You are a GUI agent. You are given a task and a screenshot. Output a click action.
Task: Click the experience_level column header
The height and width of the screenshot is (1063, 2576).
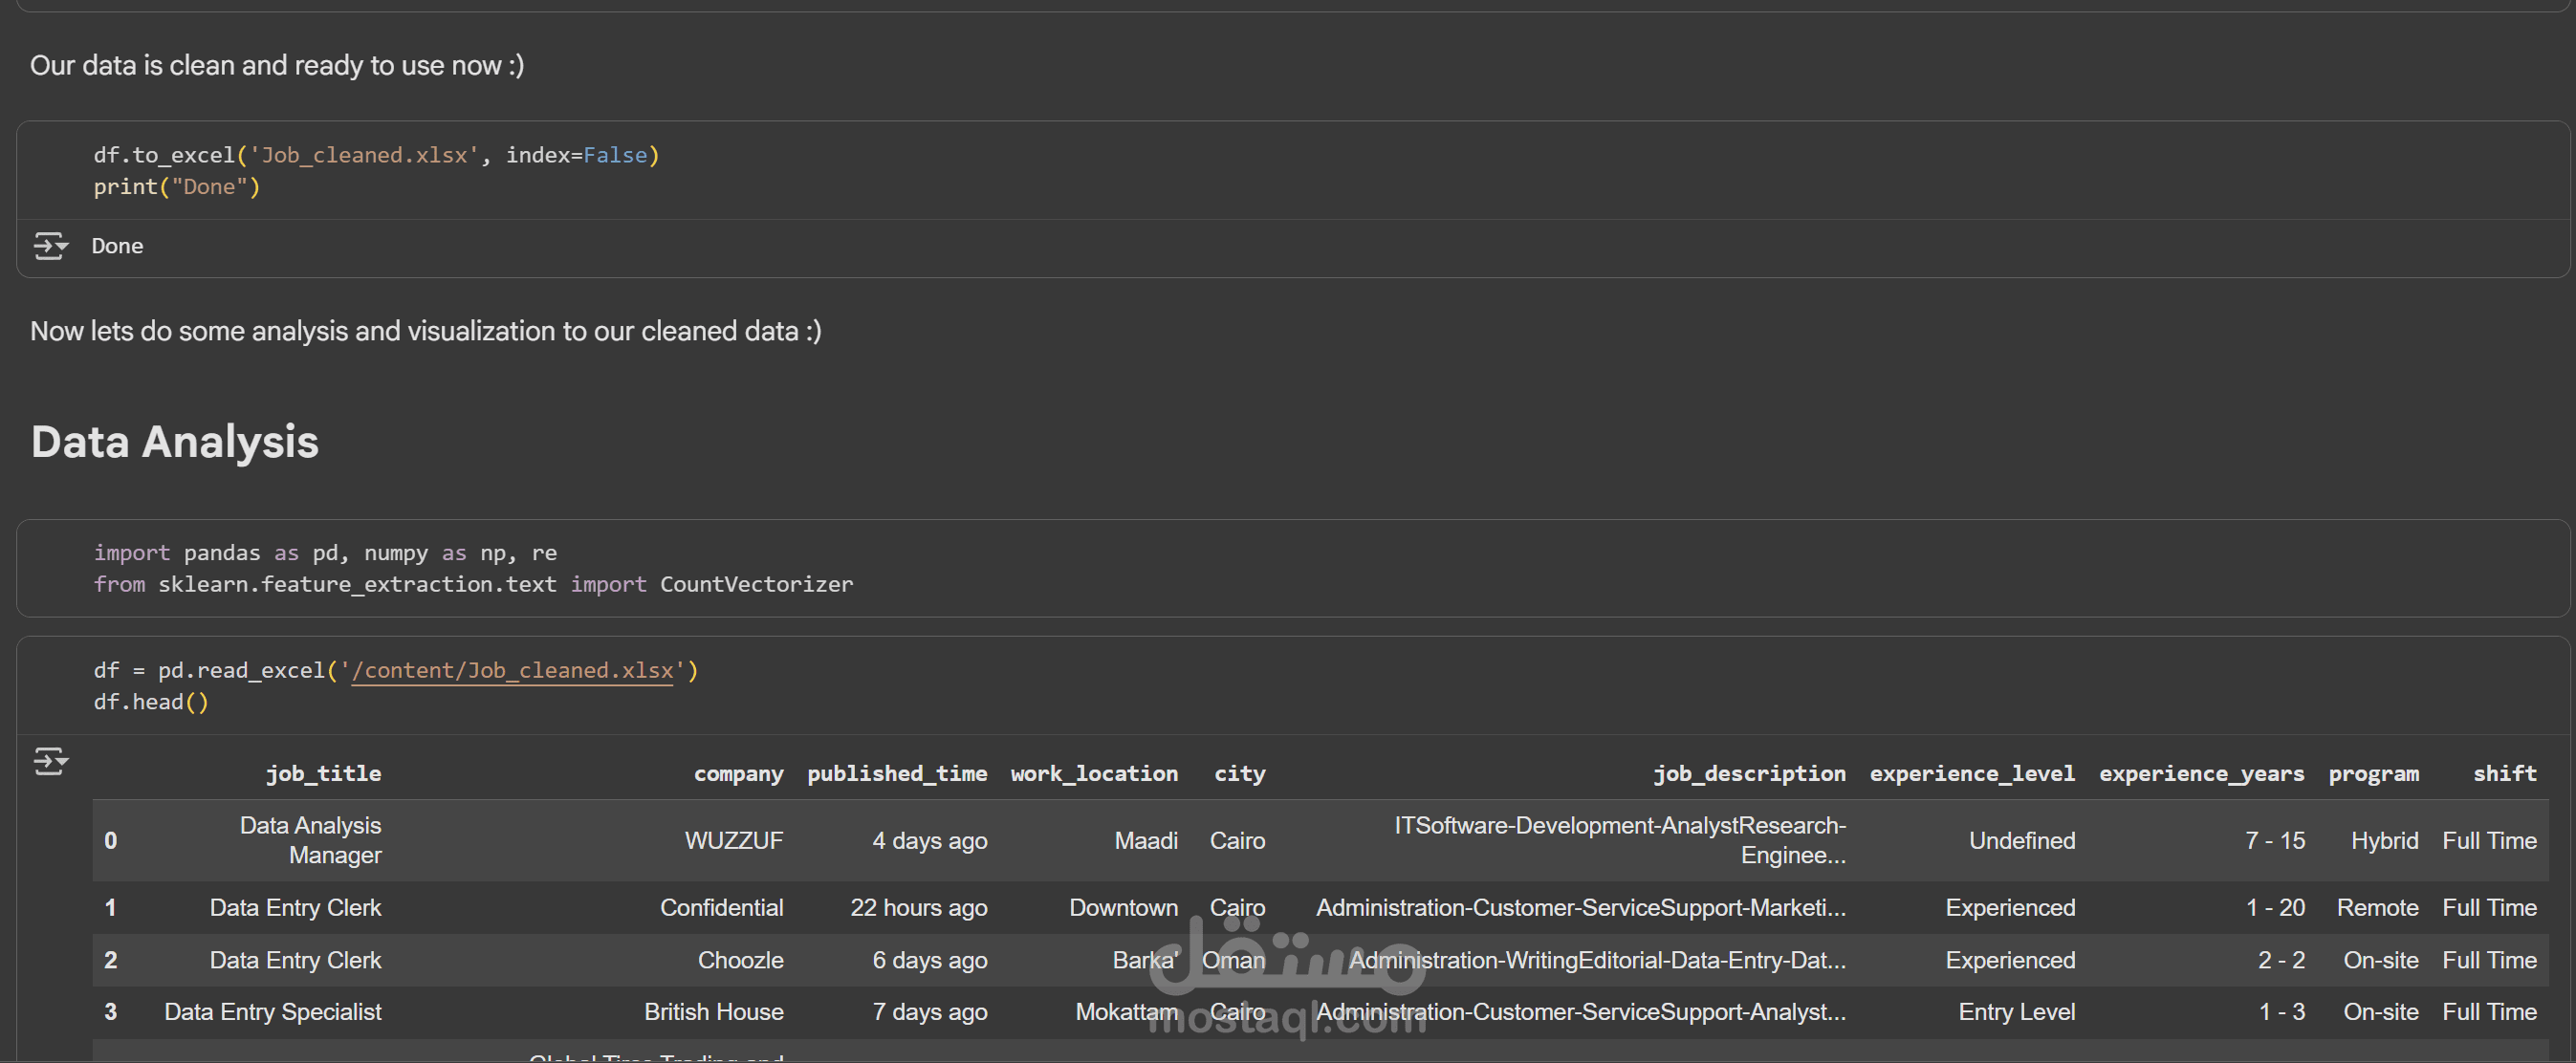pos(1971,774)
